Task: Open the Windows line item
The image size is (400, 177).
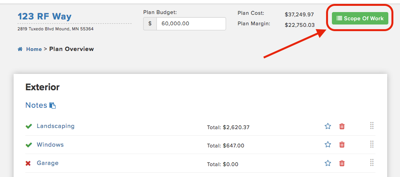Action: click(50, 145)
